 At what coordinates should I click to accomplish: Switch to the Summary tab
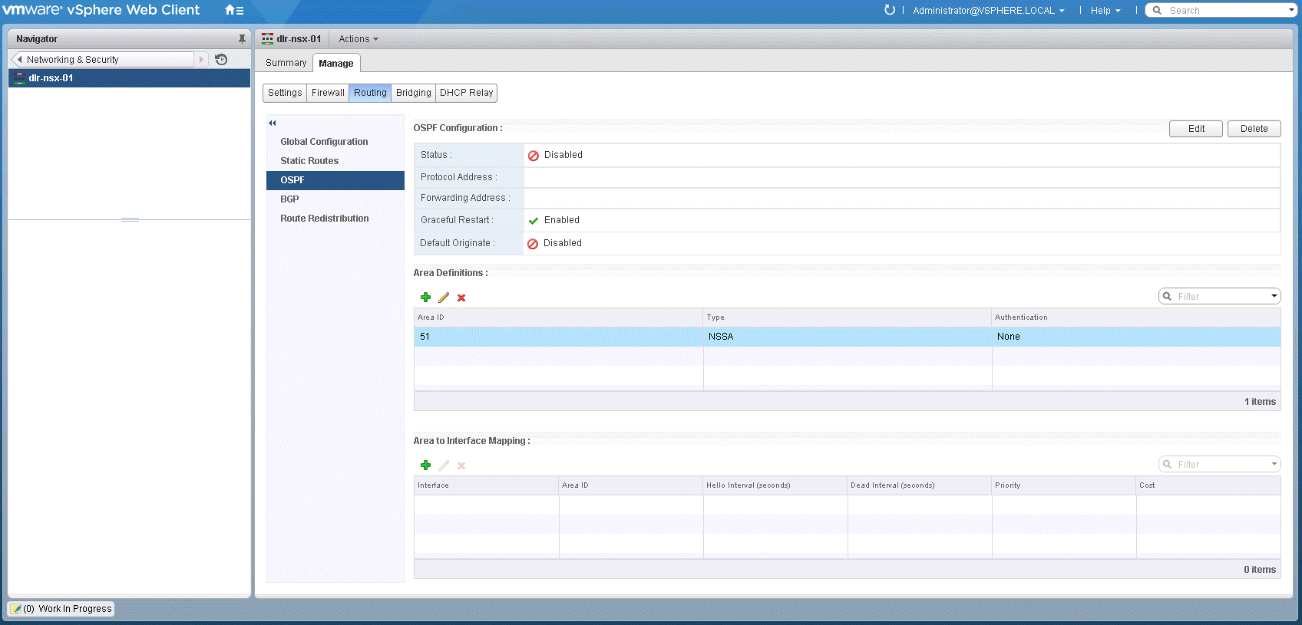click(x=286, y=63)
